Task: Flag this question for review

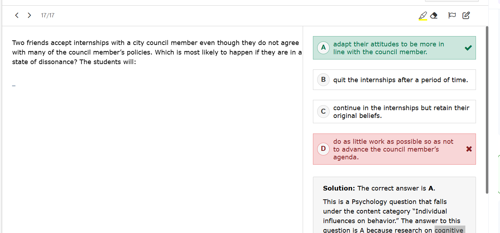Action: (452, 15)
